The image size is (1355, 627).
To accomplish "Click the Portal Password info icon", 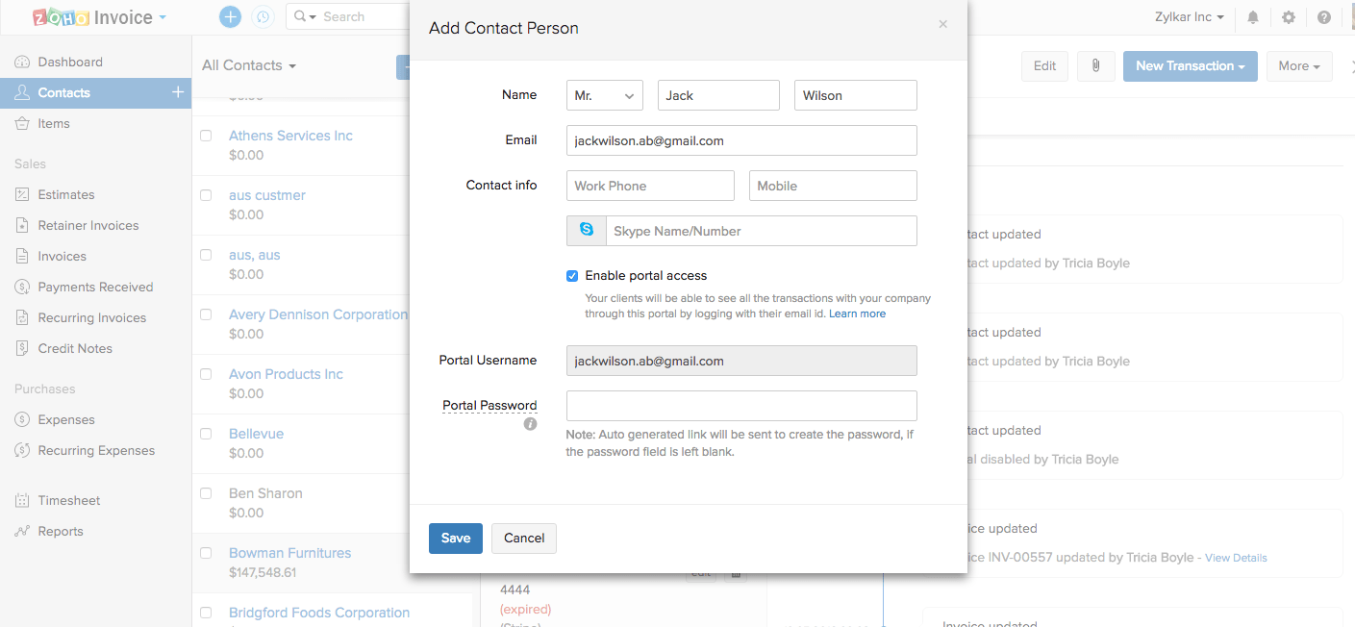I will click(530, 424).
